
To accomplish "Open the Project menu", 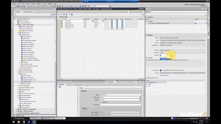I will tap(14, 4).
